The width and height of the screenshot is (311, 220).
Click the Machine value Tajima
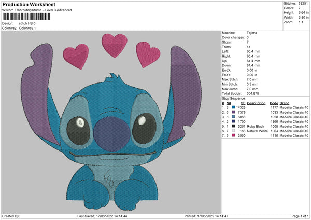[x=252, y=32]
